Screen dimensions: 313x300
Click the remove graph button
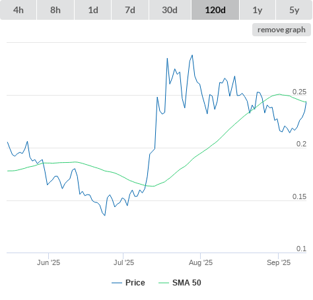(x=281, y=30)
